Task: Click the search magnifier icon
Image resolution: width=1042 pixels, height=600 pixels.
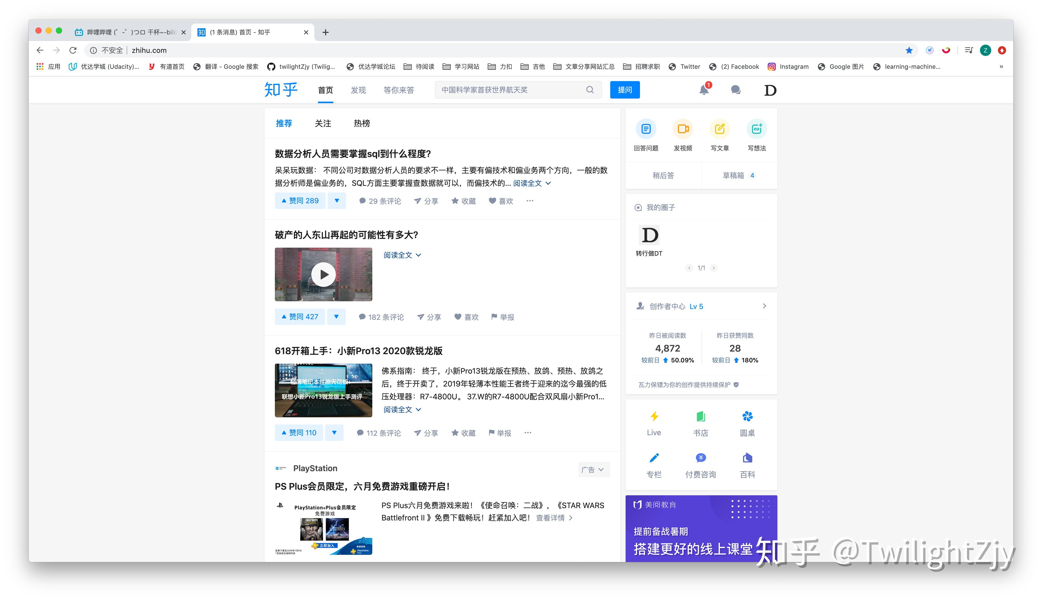Action: [589, 90]
